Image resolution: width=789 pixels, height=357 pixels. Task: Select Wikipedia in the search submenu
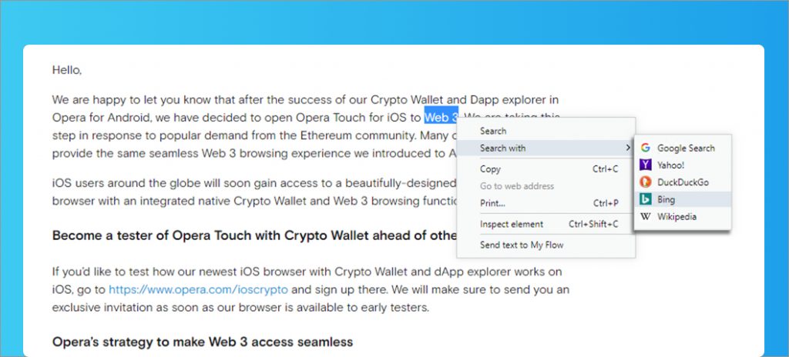pyautogui.click(x=683, y=217)
